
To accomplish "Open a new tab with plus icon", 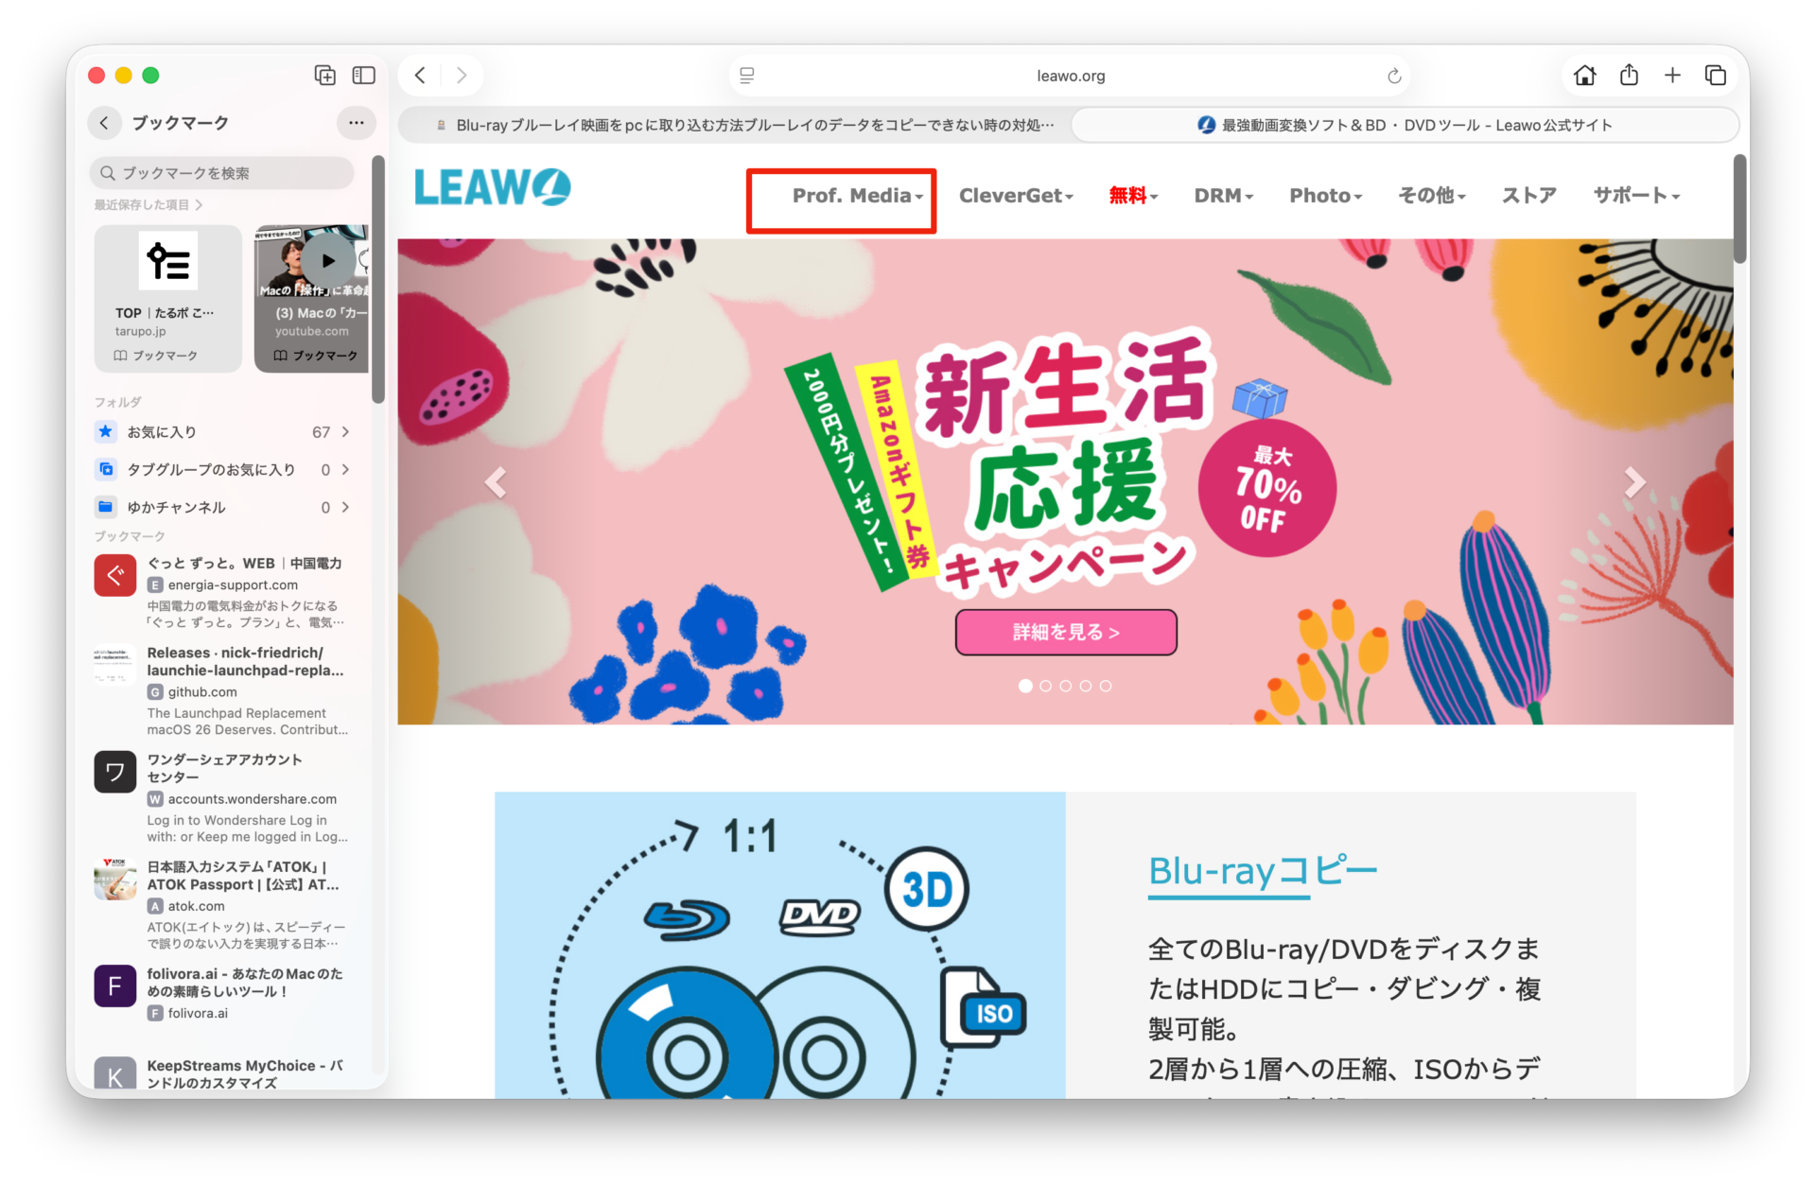I will point(1672,76).
